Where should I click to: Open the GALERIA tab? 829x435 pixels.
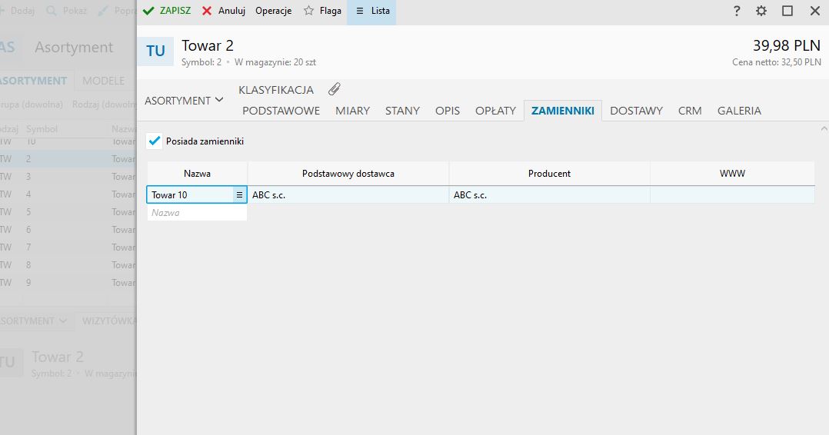739,111
